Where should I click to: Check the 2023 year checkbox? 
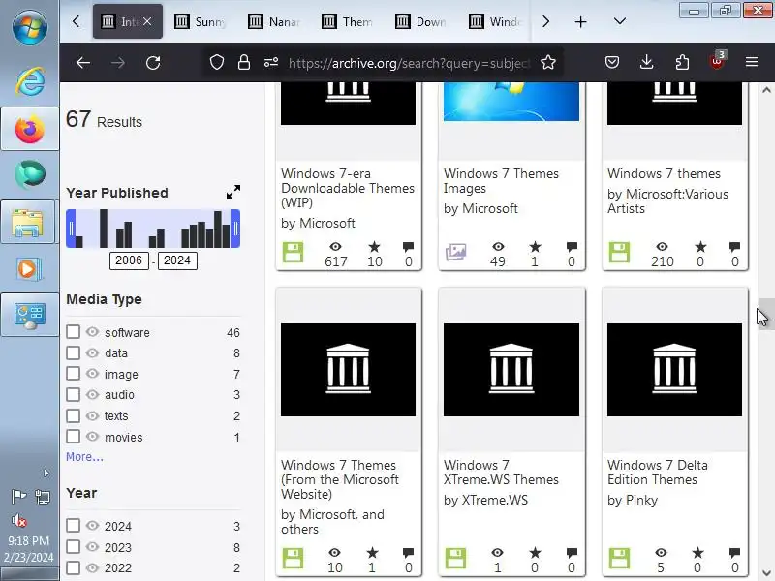pyautogui.click(x=74, y=546)
